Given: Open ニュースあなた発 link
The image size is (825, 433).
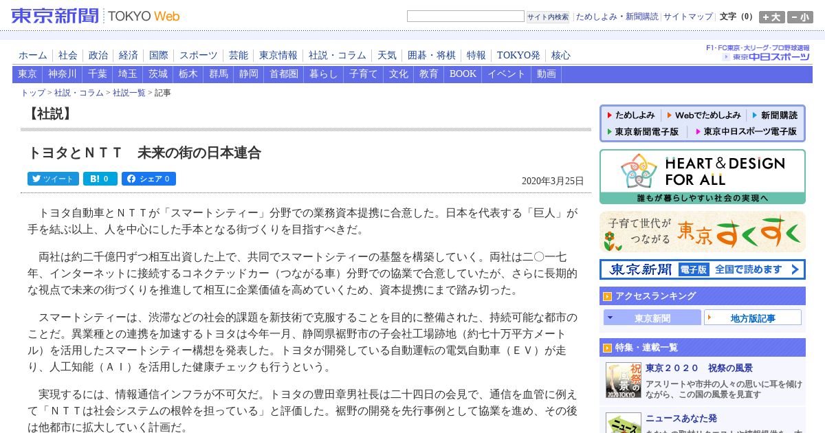Looking at the screenshot, I should (x=681, y=418).
